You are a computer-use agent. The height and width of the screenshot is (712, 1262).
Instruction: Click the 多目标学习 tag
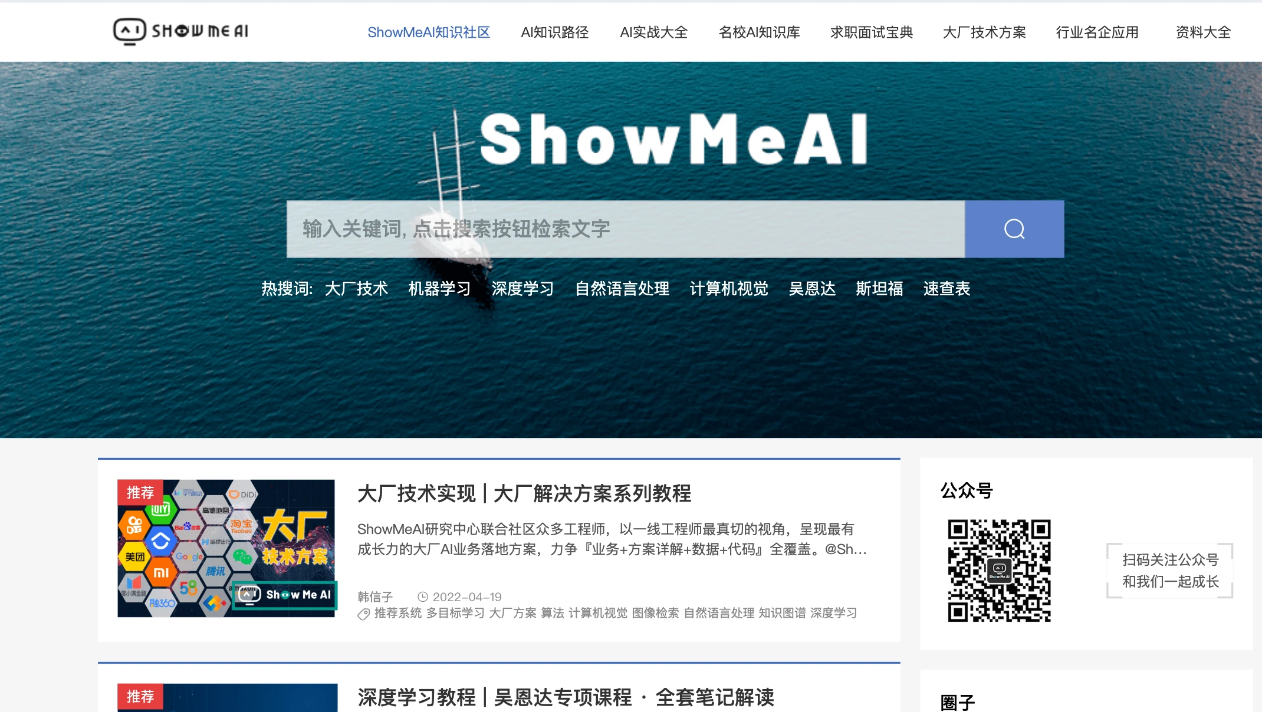click(455, 614)
